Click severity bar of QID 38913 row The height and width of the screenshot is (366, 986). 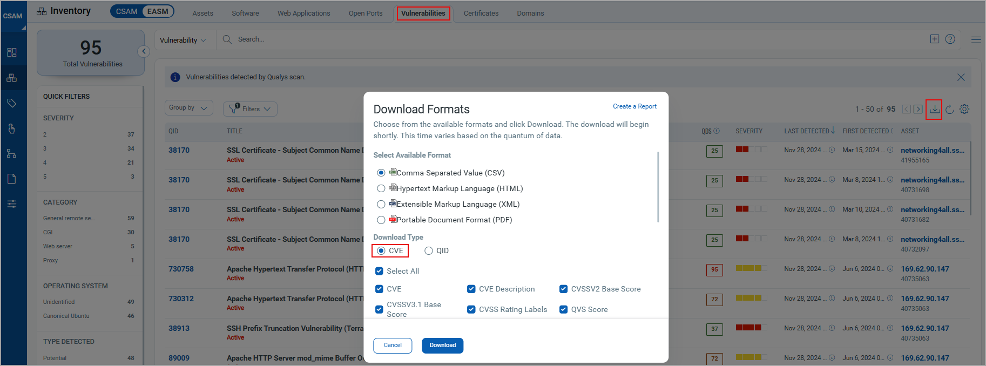[x=751, y=327]
